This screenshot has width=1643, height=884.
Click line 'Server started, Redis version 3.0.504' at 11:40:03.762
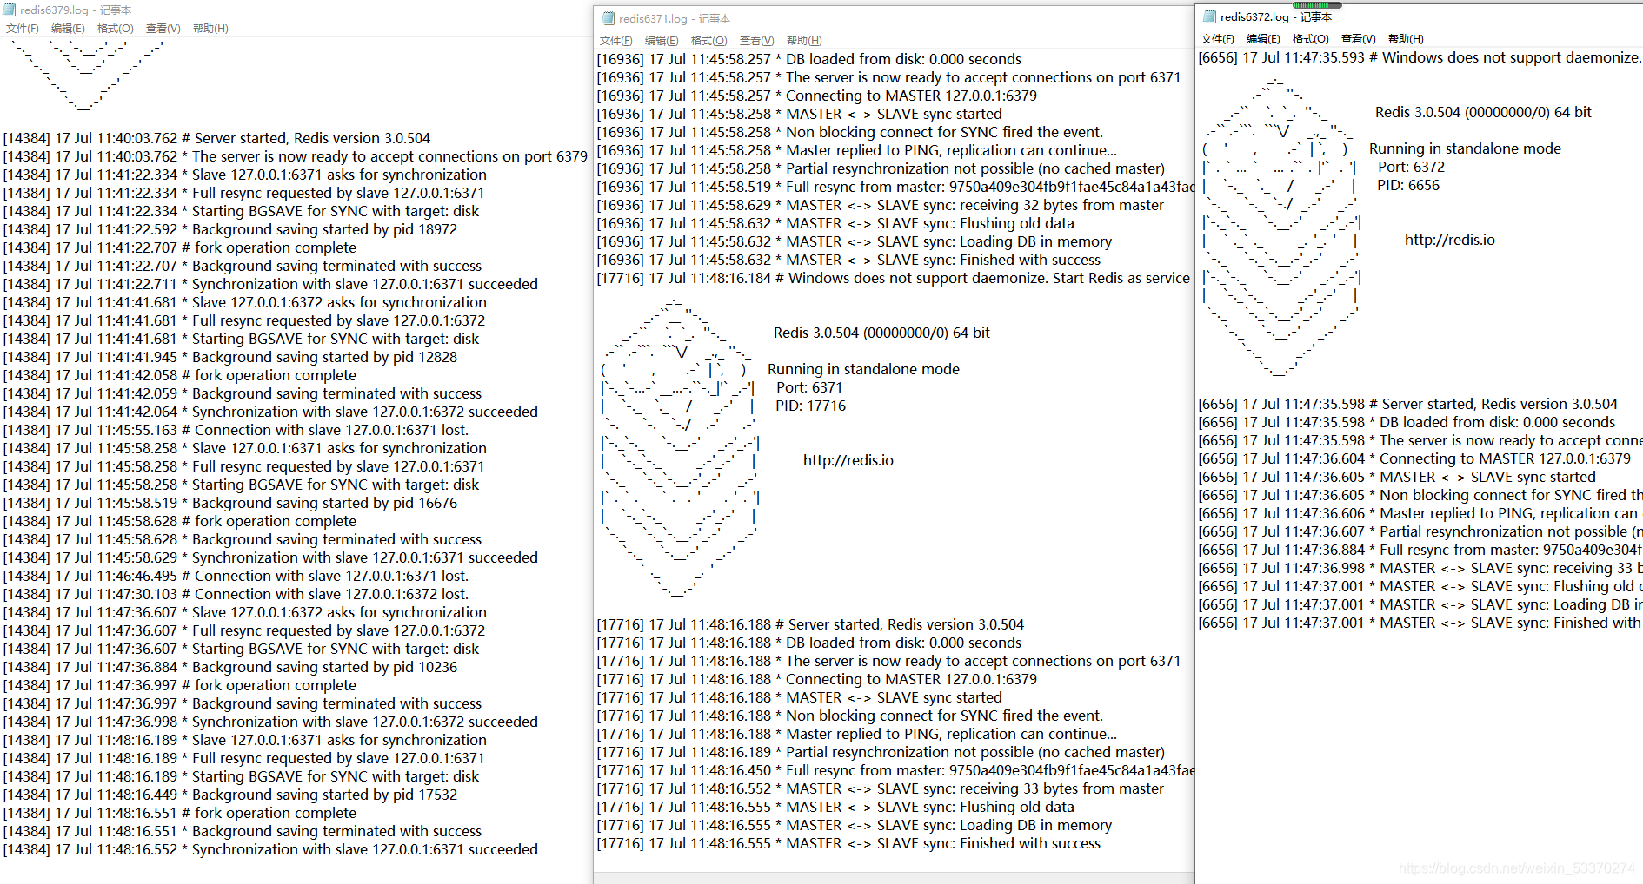click(x=217, y=138)
